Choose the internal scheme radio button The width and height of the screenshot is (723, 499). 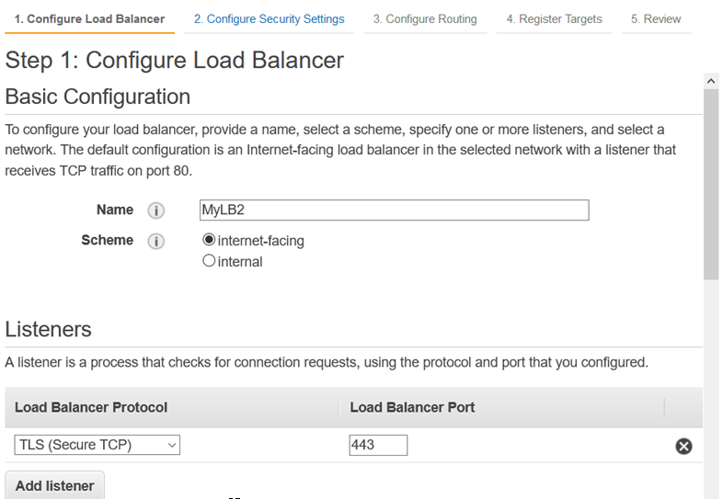click(x=209, y=261)
